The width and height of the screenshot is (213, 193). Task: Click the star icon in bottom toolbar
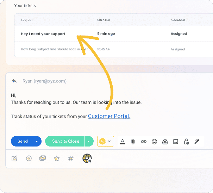pos(57,158)
